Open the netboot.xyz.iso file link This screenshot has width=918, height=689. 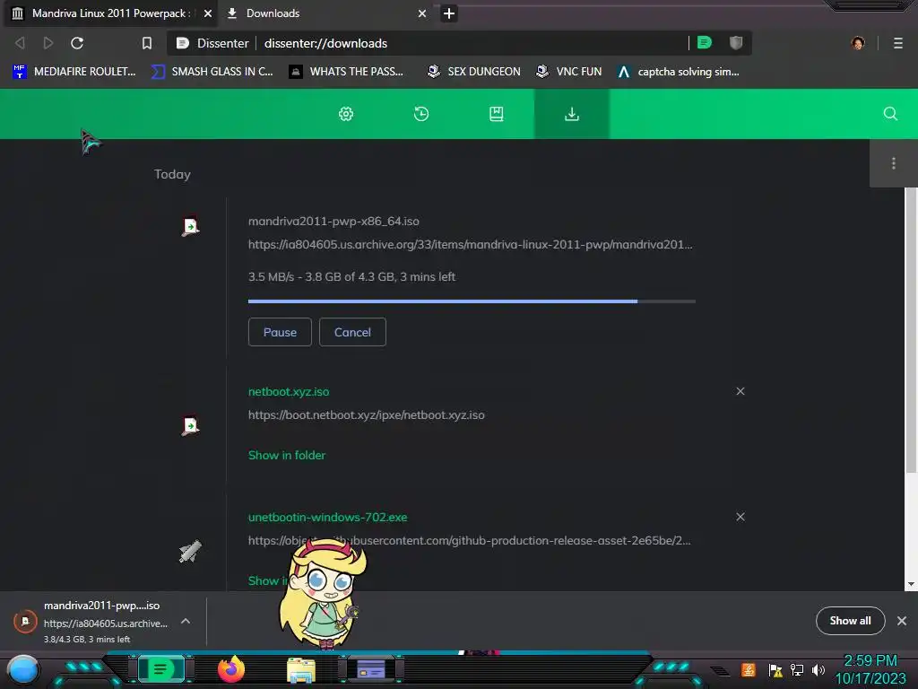(289, 391)
